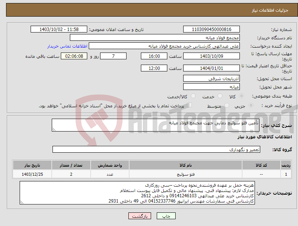Select the کالا radio button
The image size is (298, 226).
point(241,96)
